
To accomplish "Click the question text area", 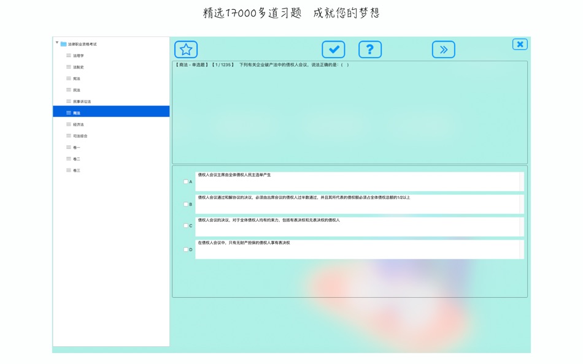I will [350, 113].
